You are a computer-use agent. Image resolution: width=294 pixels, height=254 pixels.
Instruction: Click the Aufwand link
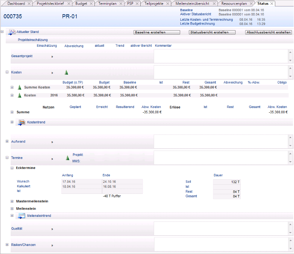click(x=18, y=141)
